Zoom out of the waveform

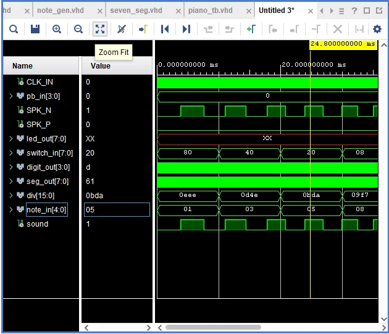pyautogui.click(x=78, y=29)
